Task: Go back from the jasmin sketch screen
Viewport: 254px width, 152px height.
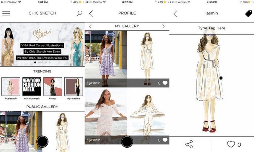Action: 176,14
